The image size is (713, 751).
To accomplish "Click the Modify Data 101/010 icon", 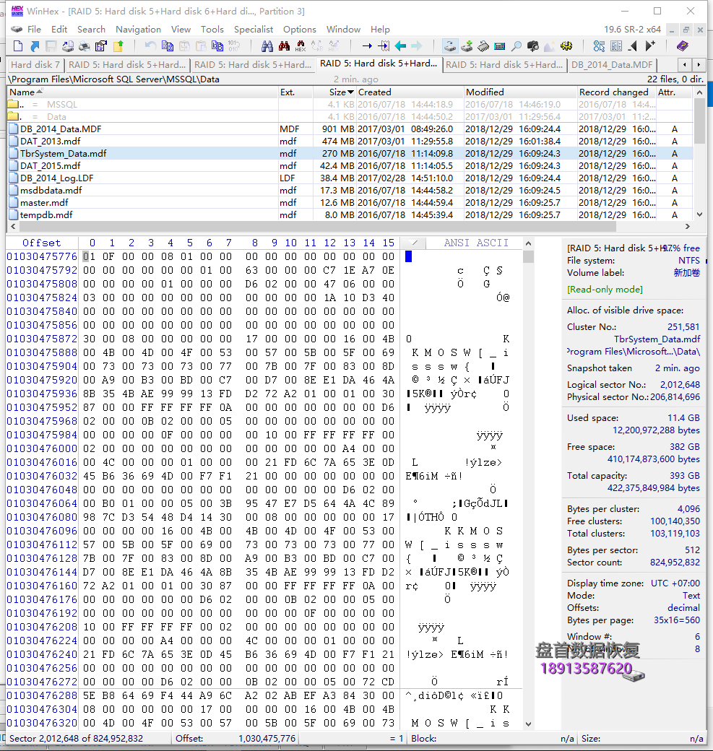I will [234, 46].
